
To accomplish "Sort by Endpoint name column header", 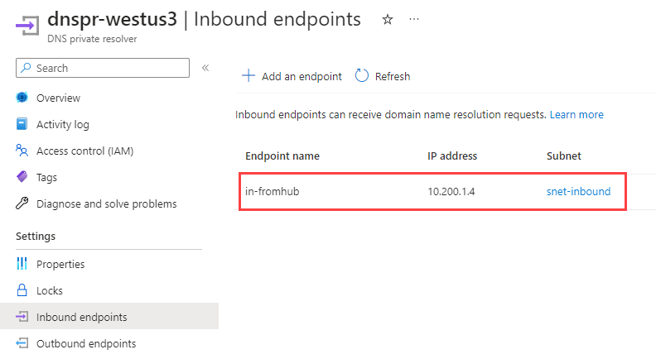I will tap(282, 156).
